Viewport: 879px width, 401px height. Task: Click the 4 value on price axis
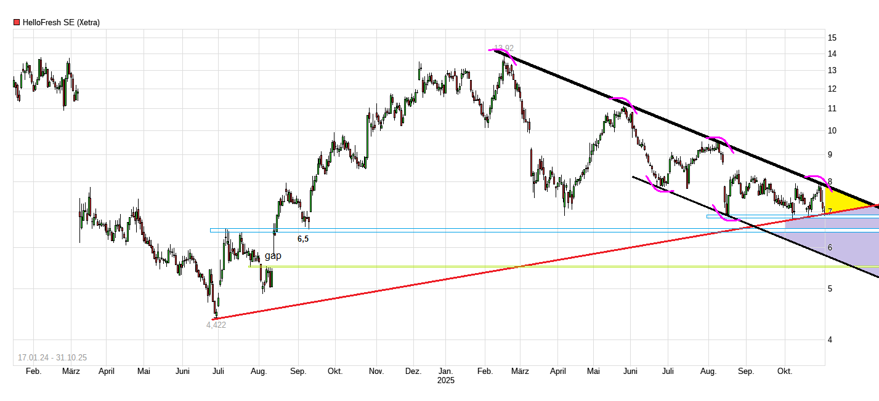coord(830,339)
